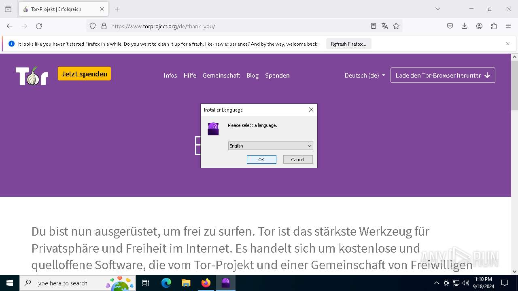Viewport: 518px width, 291px height.
Task: Click the Meet Now tray icon
Action: pos(446,283)
